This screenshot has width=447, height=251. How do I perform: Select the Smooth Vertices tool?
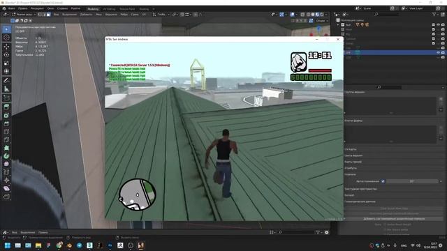tap(6, 164)
